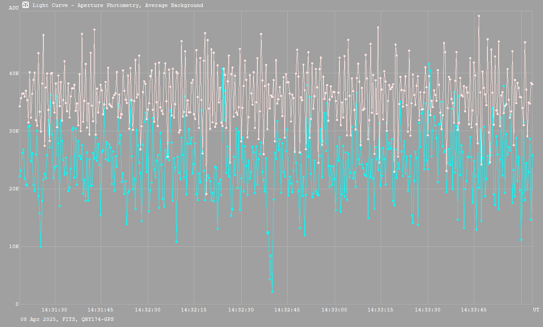Viewport: 543px width, 327px height.
Task: Click the 14:33:00 time label
Action: point(335,310)
